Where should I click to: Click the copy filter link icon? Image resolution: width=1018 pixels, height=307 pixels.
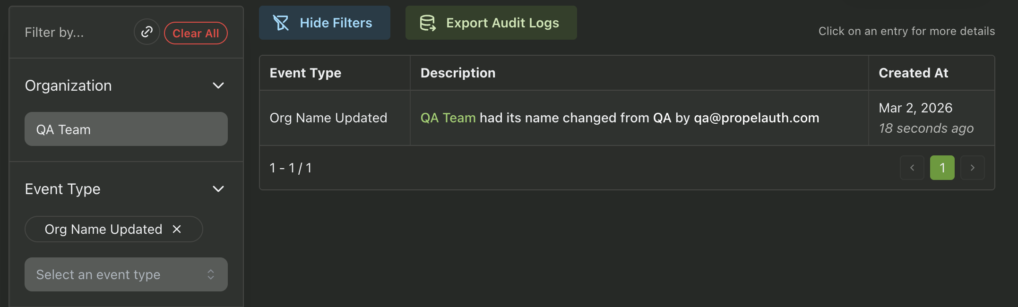[x=147, y=32]
